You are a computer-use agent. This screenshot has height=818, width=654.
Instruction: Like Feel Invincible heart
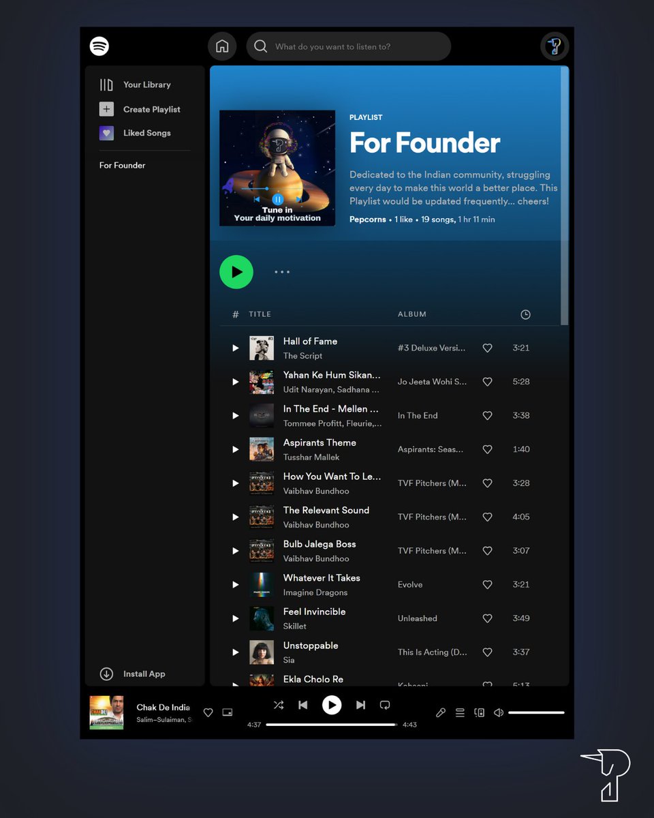pyautogui.click(x=487, y=618)
